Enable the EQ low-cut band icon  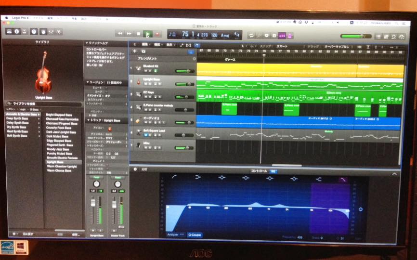point(174,177)
